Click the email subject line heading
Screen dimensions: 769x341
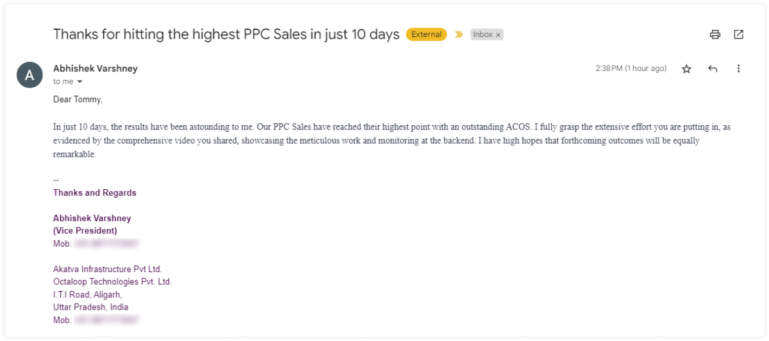pos(226,35)
